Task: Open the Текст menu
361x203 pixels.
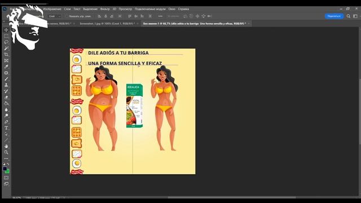Action: click(77, 9)
